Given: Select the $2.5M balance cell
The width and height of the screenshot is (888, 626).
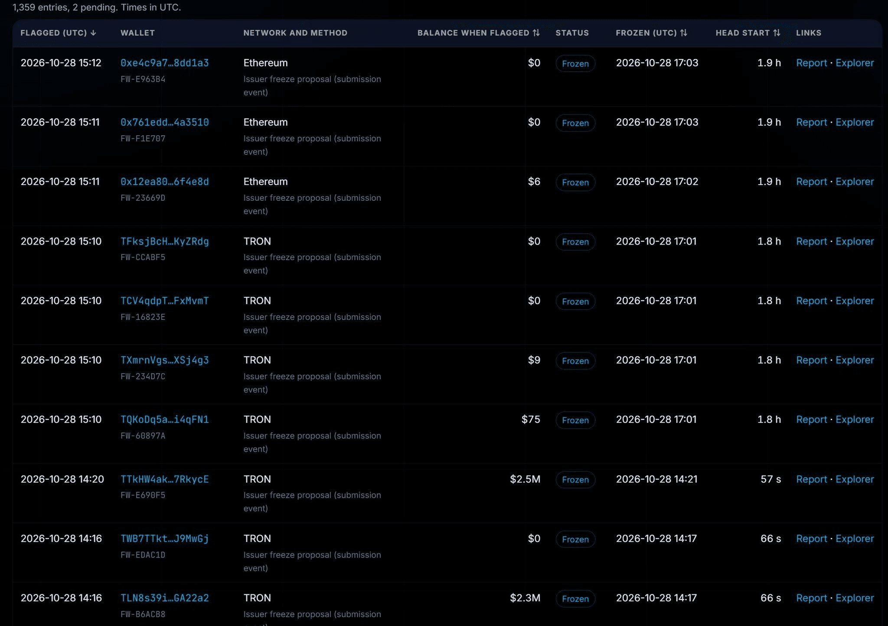Looking at the screenshot, I should click(x=525, y=479).
